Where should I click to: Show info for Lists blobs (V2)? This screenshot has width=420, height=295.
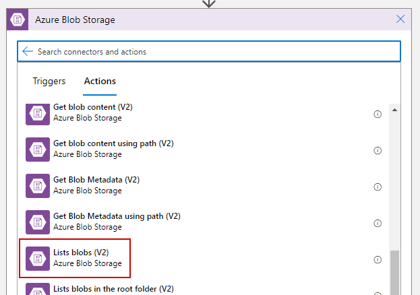click(378, 259)
